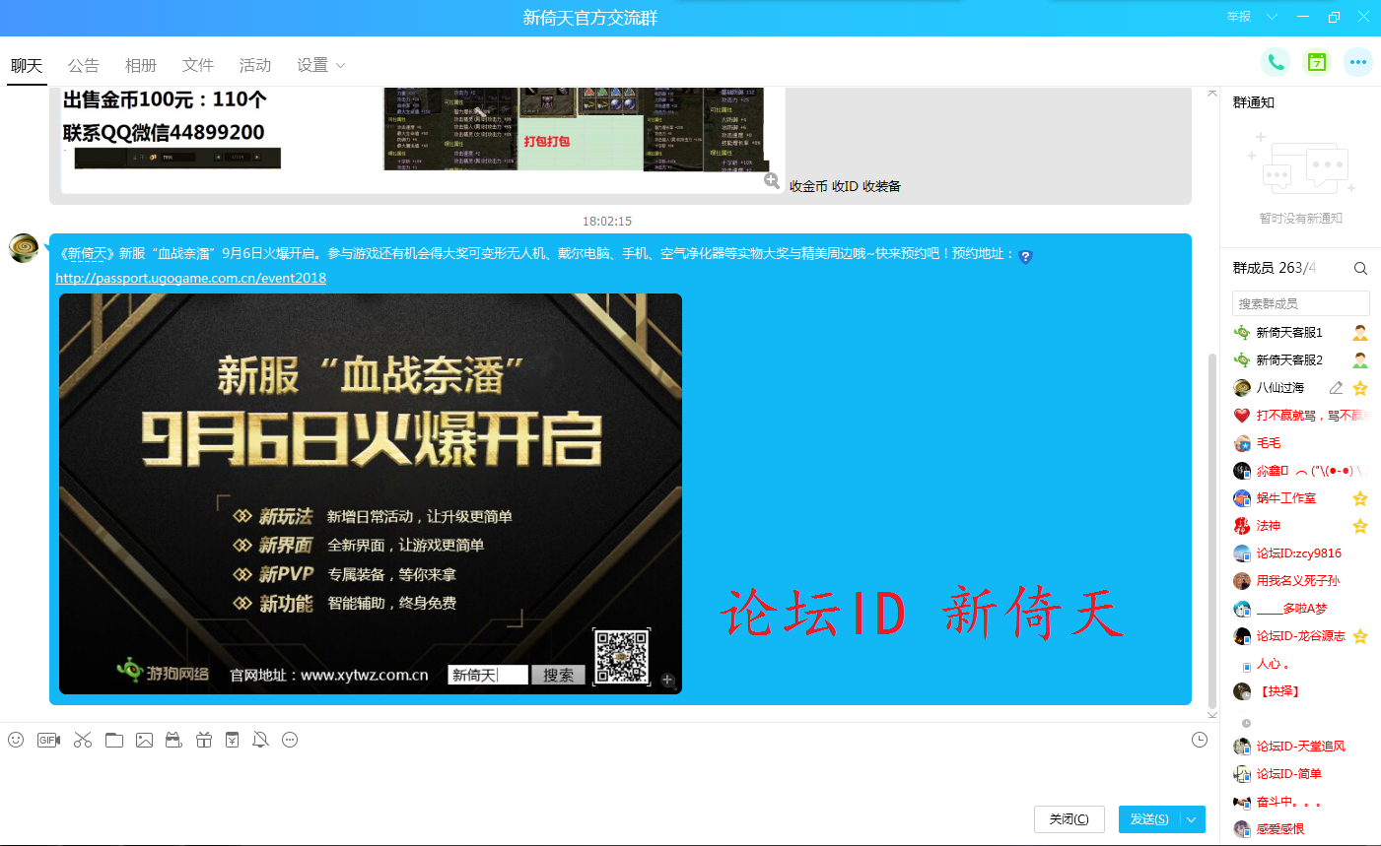Select member 多啦A梦
Image resolution: width=1381 pixels, height=846 pixels.
(x=1300, y=609)
